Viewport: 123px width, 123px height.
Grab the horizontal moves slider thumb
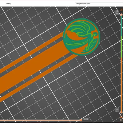tap(81, 120)
